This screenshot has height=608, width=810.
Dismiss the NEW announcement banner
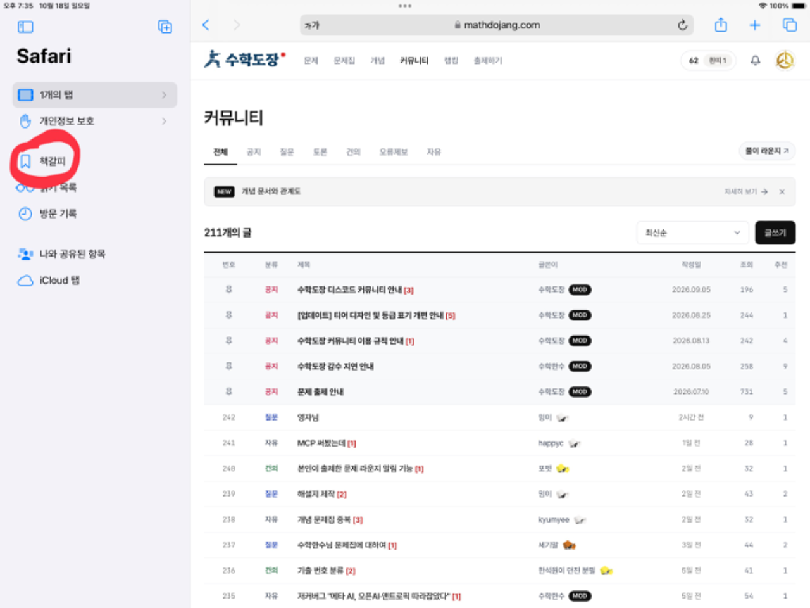(782, 192)
